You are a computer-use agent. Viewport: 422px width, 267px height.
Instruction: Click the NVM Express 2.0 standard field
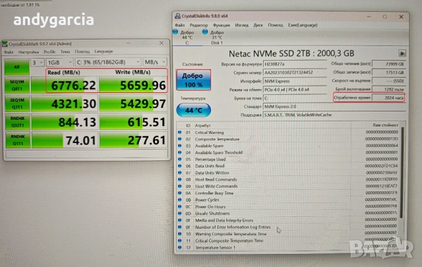(334, 107)
